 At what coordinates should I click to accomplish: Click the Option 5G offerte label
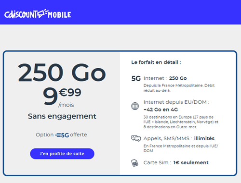tap(61, 135)
